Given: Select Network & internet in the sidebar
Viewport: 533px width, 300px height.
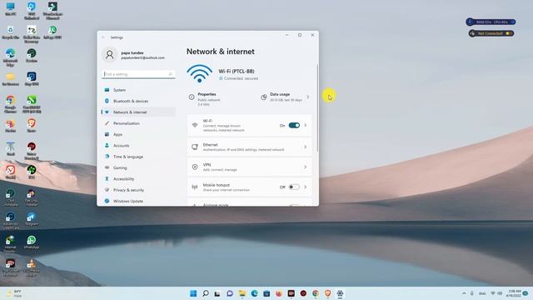Looking at the screenshot, I should pyautogui.click(x=138, y=112).
